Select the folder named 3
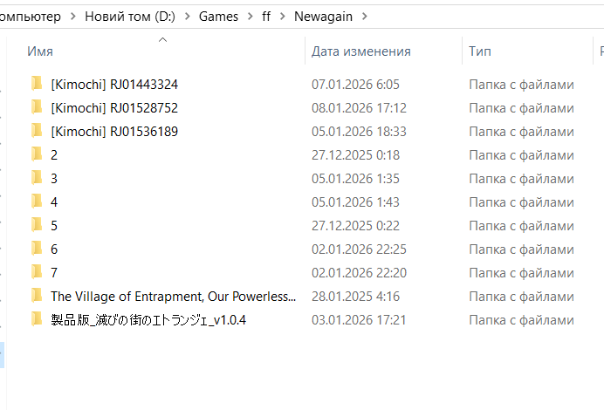Viewport: 604px width, 410px height. [x=54, y=178]
